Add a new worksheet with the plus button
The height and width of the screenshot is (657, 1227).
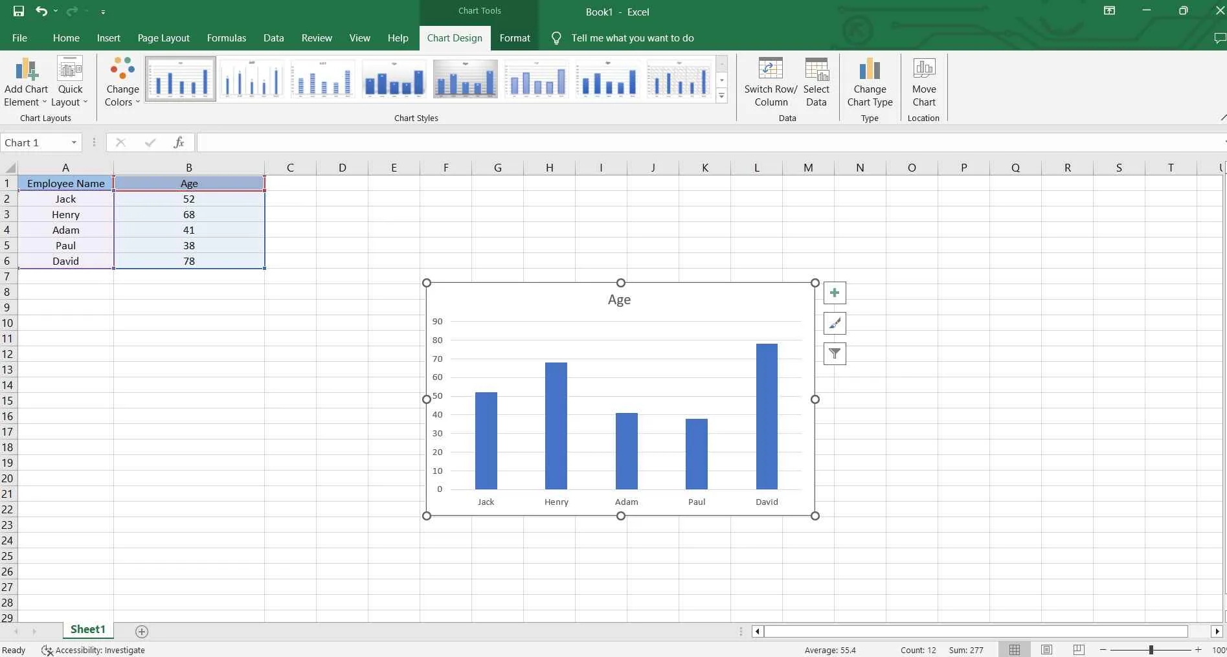click(x=141, y=631)
